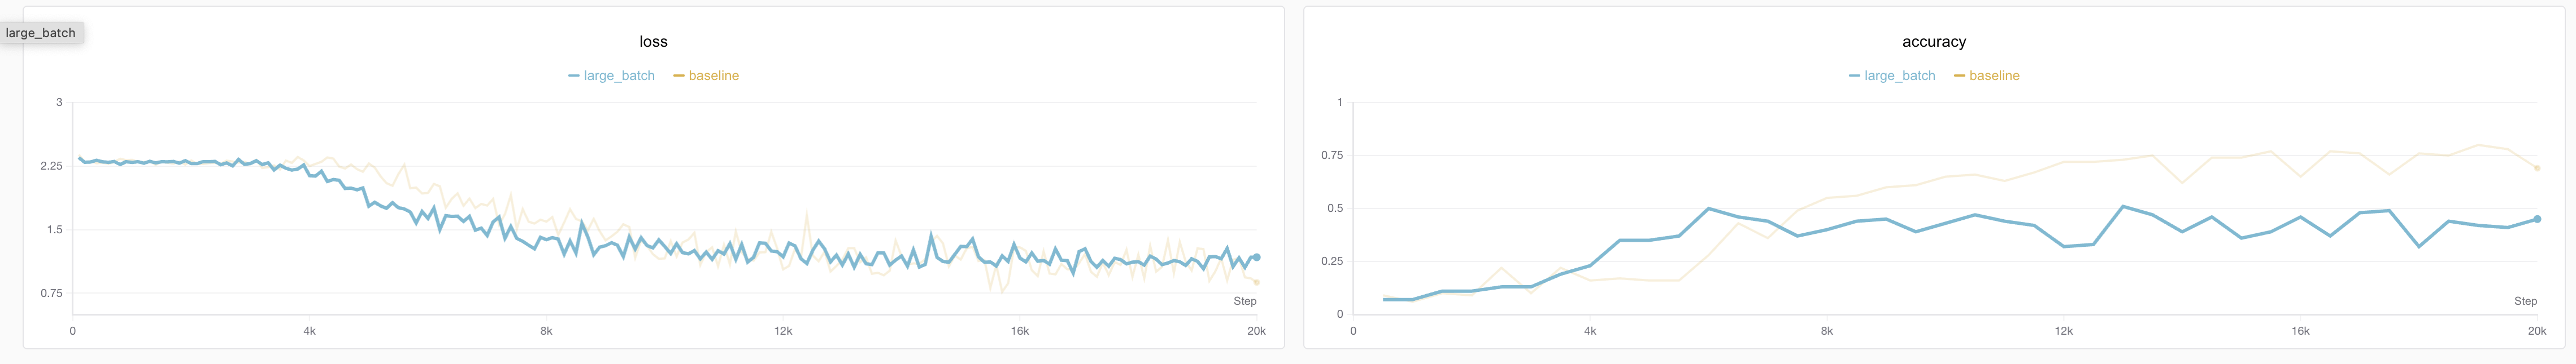The image size is (2576, 364).
Task: Click the loss chart title
Action: (653, 42)
